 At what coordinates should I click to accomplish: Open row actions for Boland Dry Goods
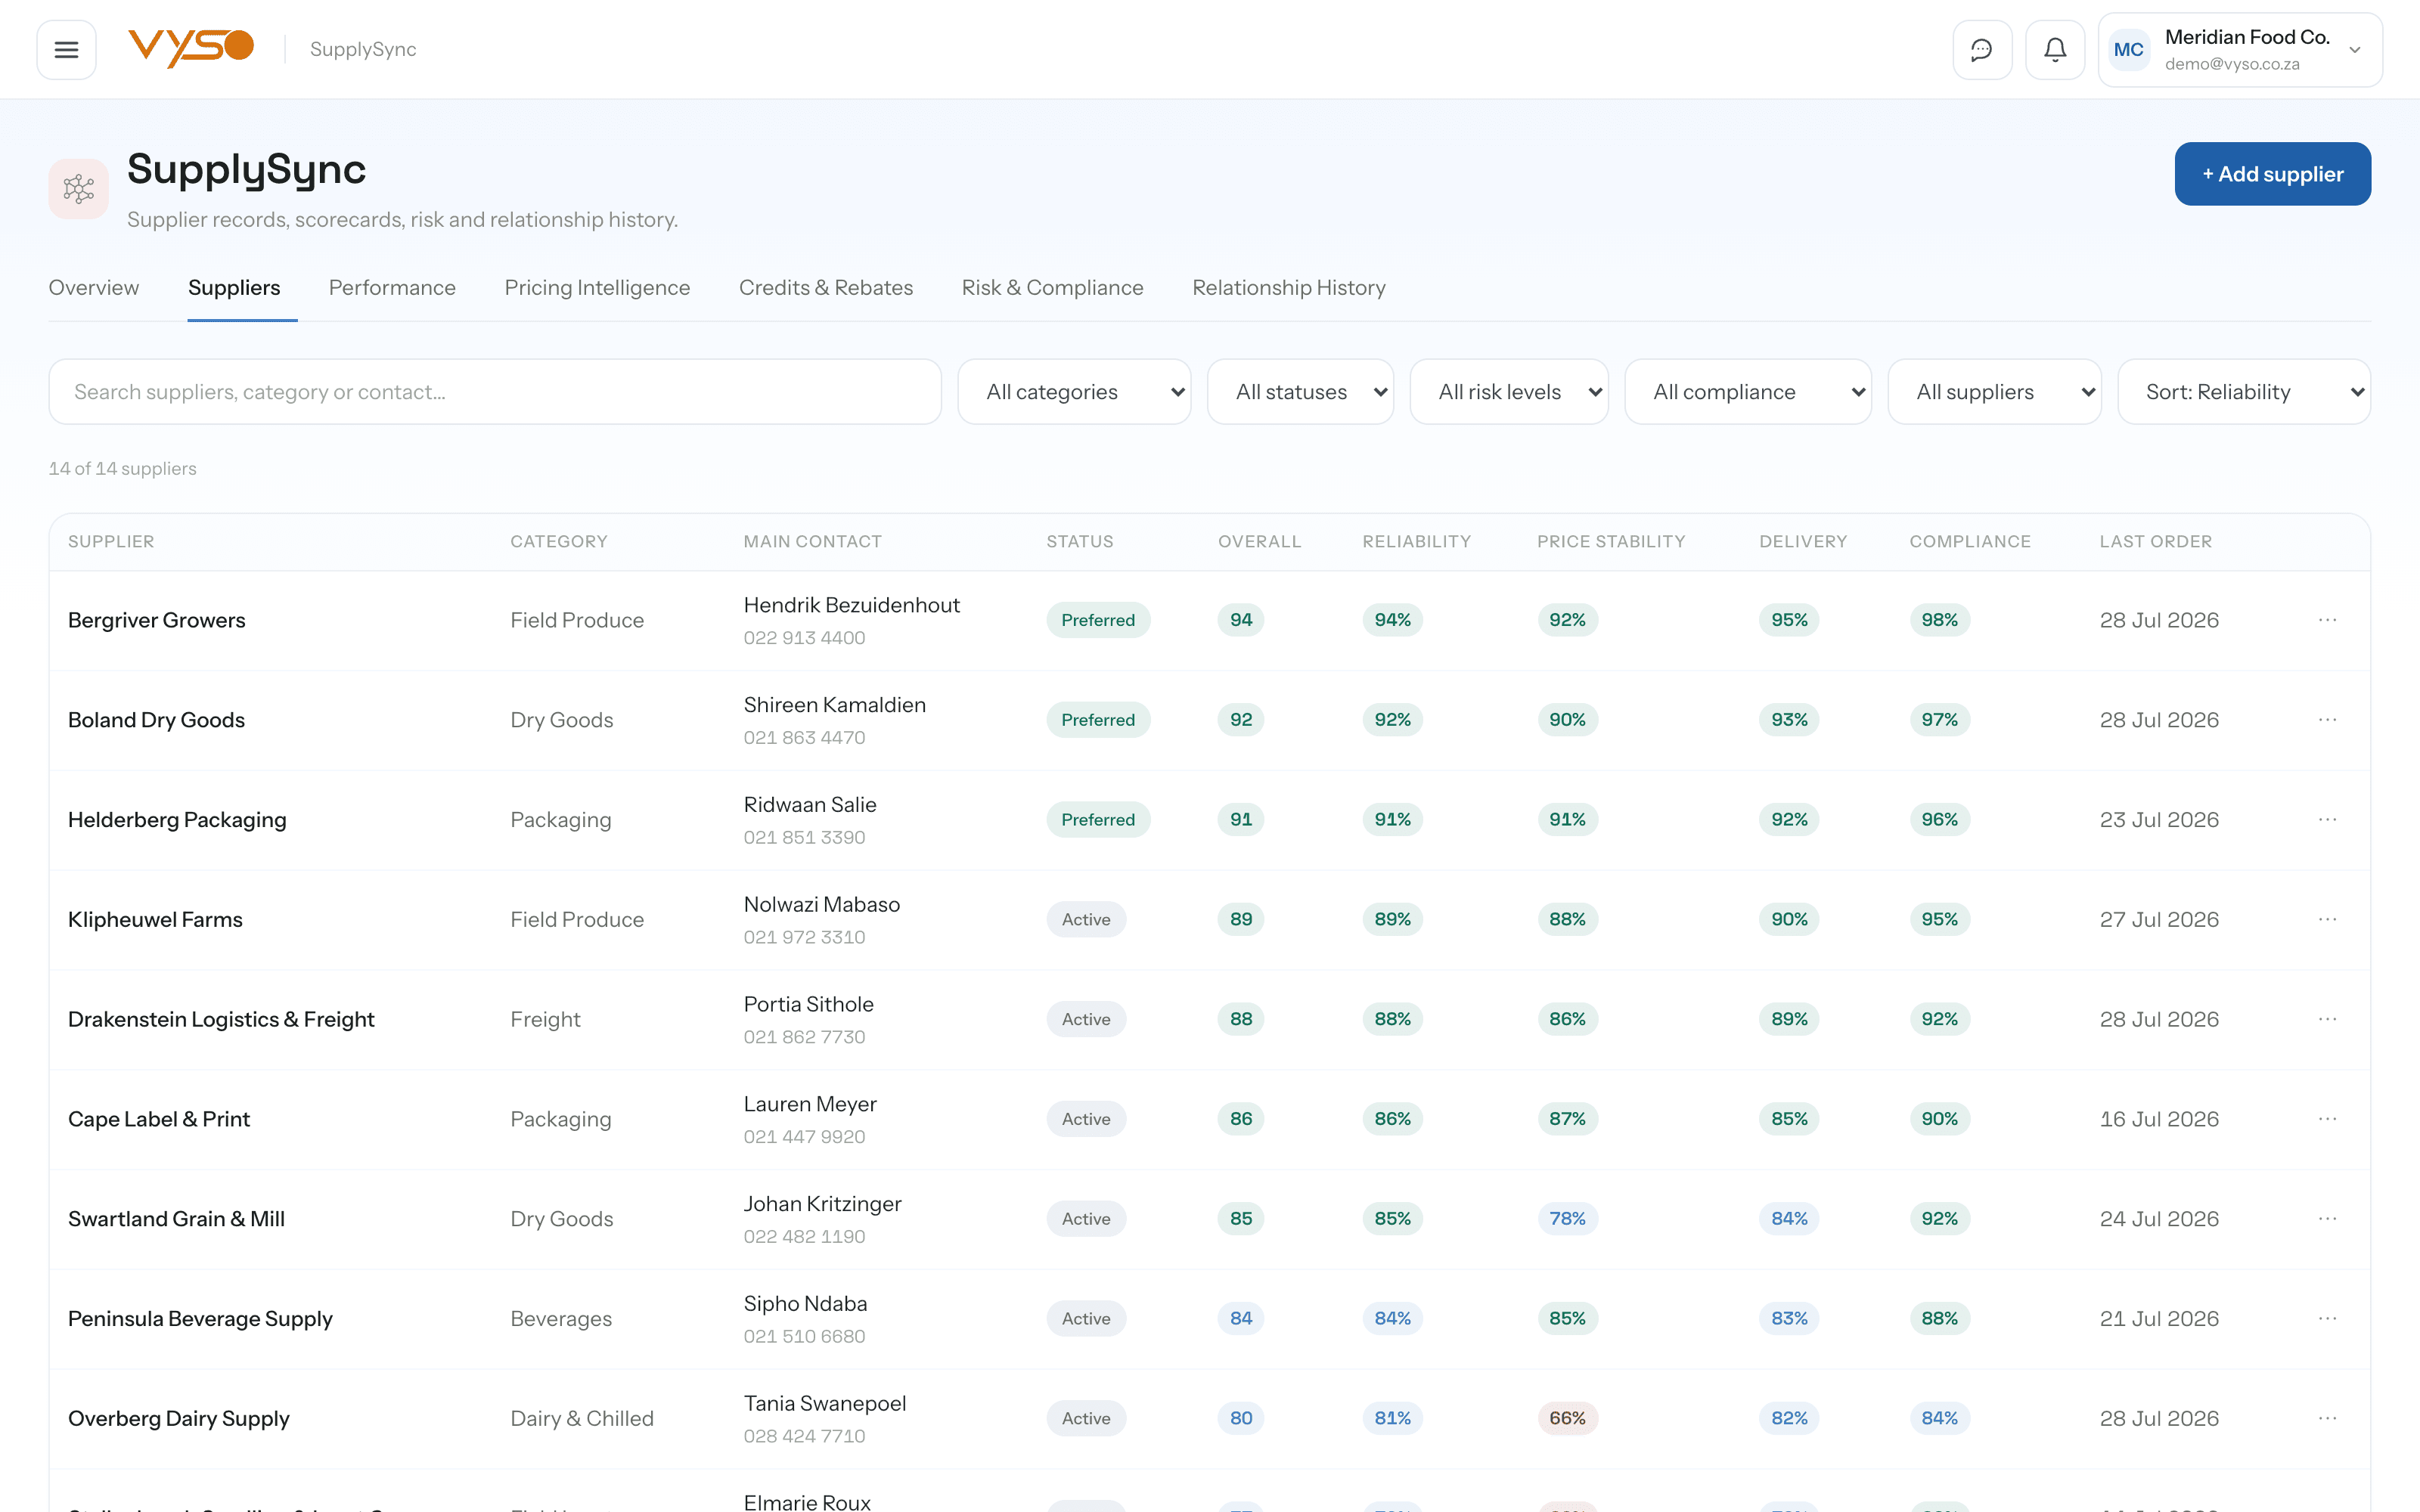click(2327, 720)
